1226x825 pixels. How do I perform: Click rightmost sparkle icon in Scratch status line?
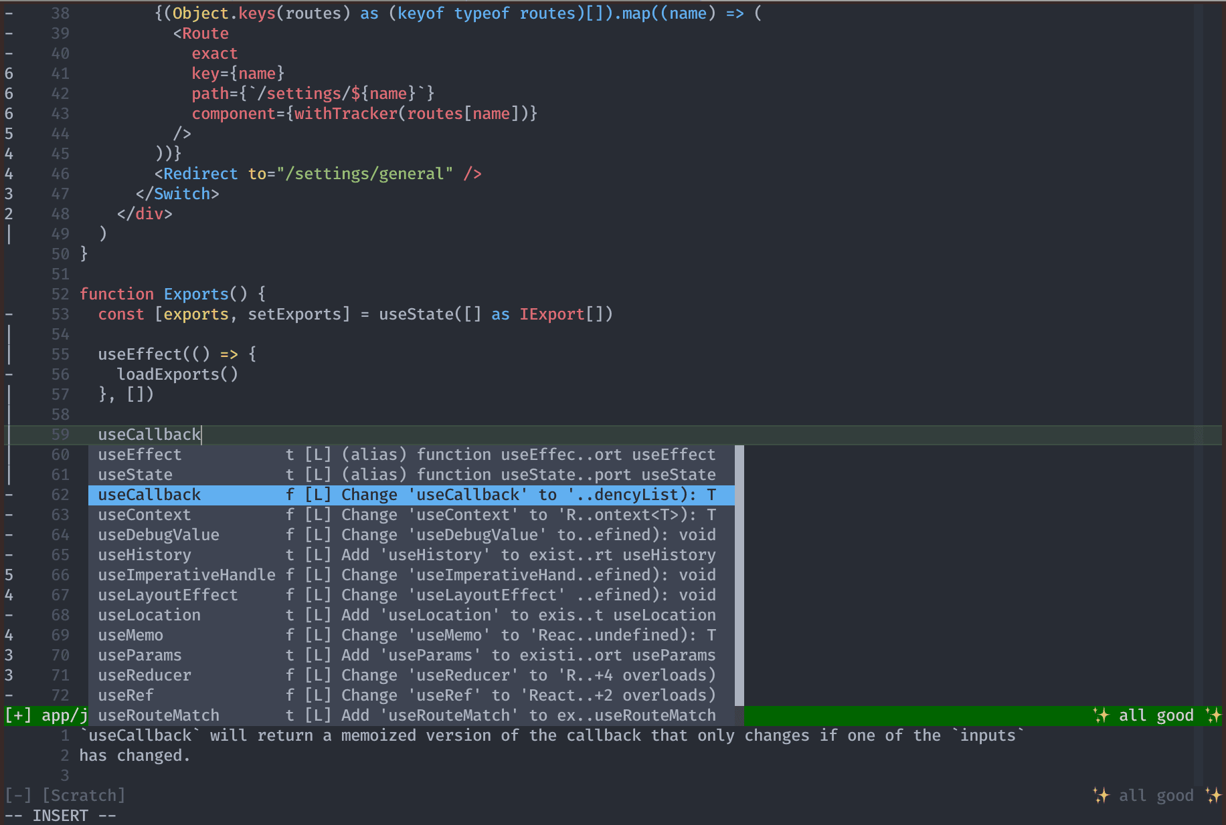1213,796
